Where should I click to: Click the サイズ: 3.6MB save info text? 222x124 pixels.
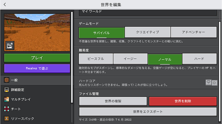(105, 120)
